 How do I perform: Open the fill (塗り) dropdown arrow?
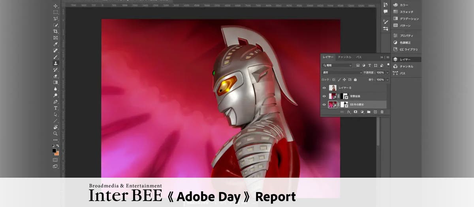point(387,80)
